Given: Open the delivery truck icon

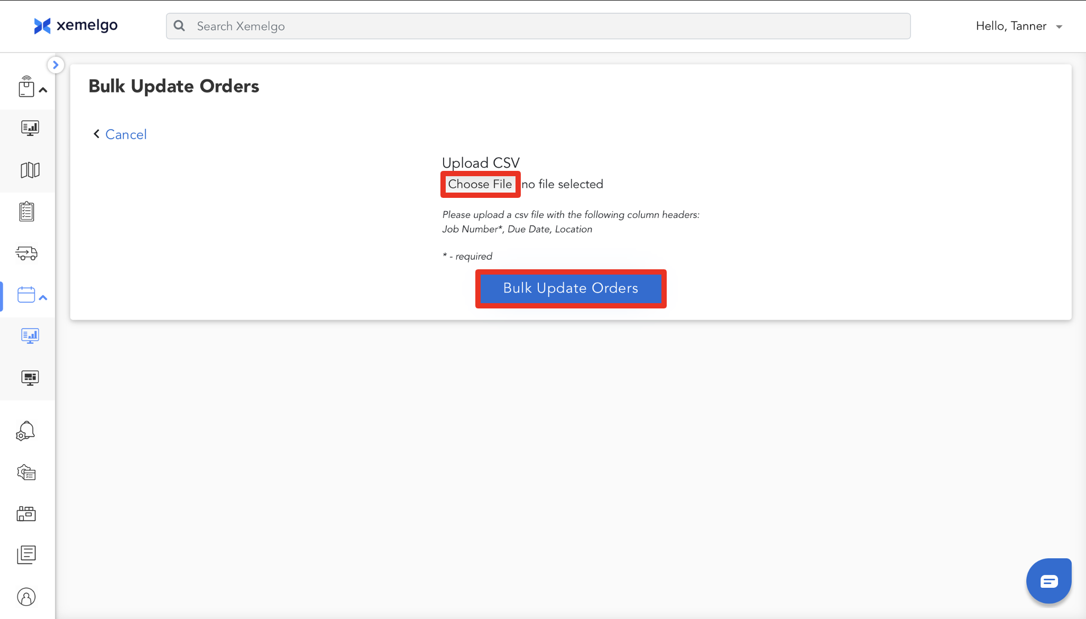Looking at the screenshot, I should click(x=26, y=253).
